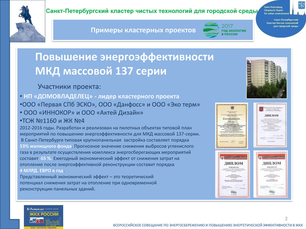The height and width of the screenshot is (229, 306).
Task: Open the apartment building photo
Action: pyautogui.click(x=267, y=78)
